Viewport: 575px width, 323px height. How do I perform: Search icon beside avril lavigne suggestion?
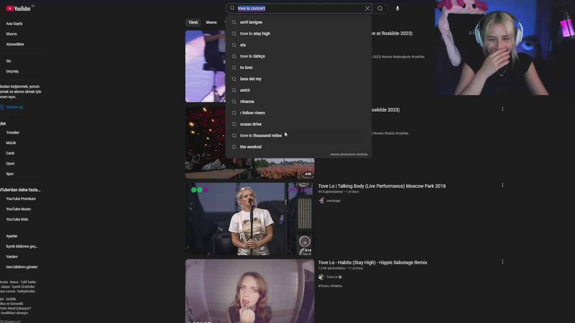pos(234,22)
